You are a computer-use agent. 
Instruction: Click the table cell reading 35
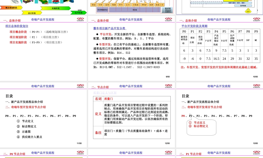(256, 59)
